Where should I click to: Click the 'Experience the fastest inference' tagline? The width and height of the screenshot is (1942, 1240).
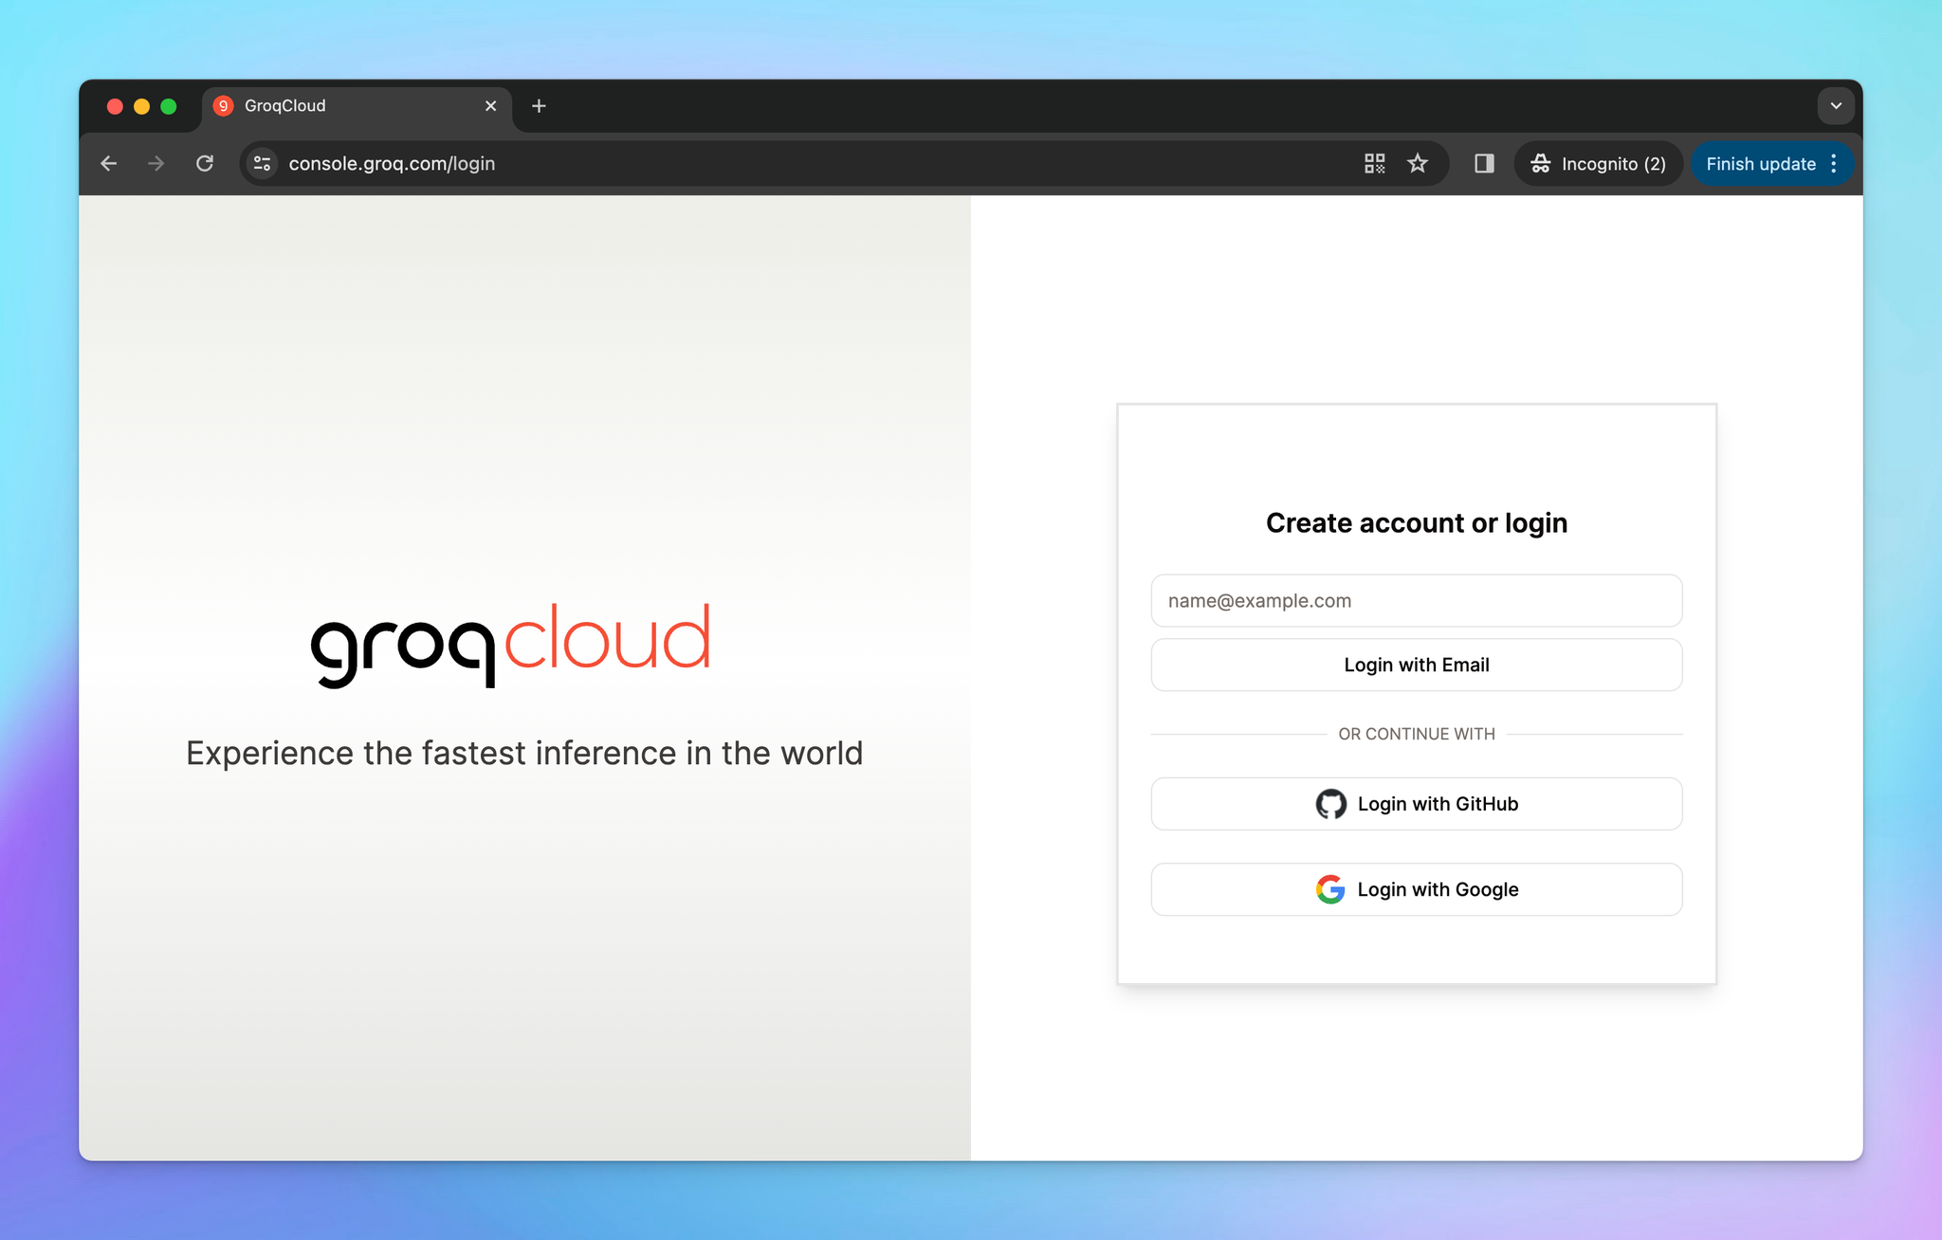(524, 753)
